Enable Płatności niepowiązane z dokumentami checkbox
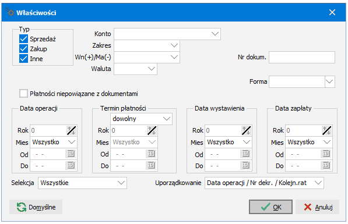 click(x=23, y=94)
